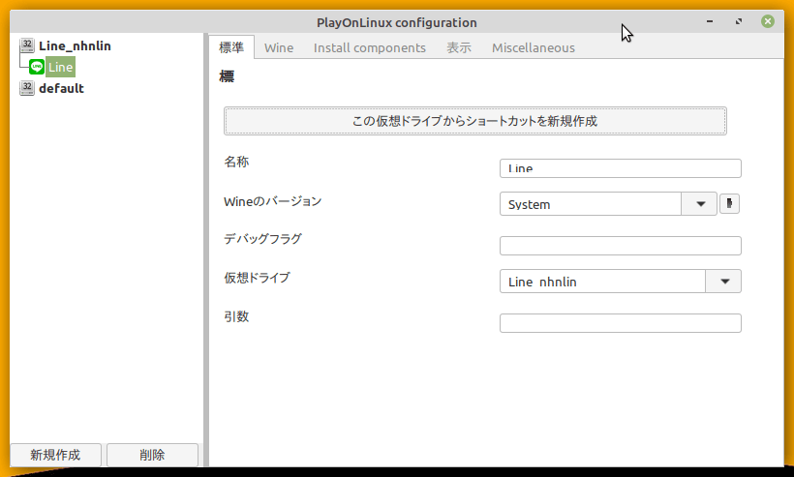The height and width of the screenshot is (477, 794).
Task: Select the Line shortcut tree entry
Action: click(60, 67)
